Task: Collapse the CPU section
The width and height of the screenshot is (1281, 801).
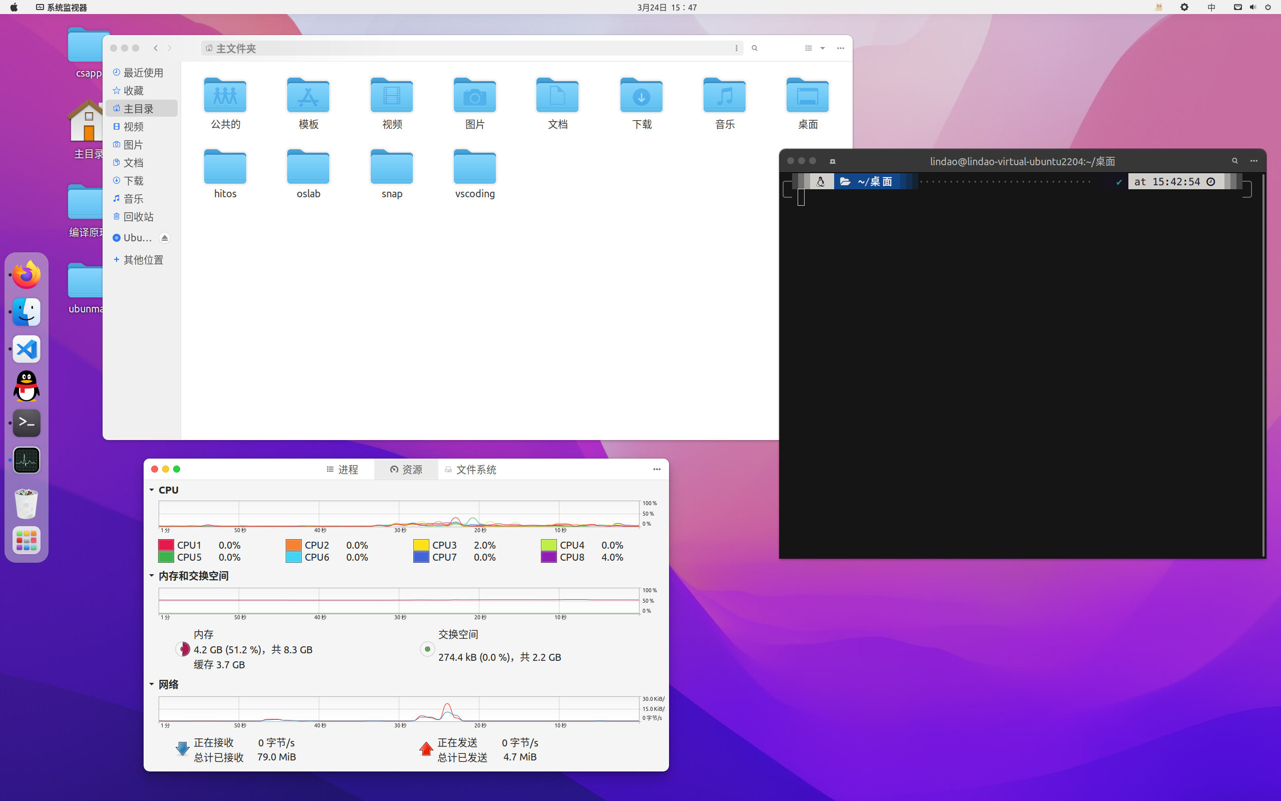Action: [x=152, y=490]
